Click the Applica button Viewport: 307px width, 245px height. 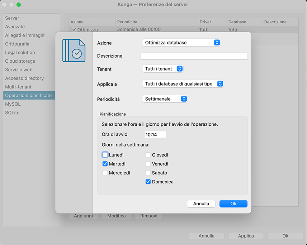point(246,236)
